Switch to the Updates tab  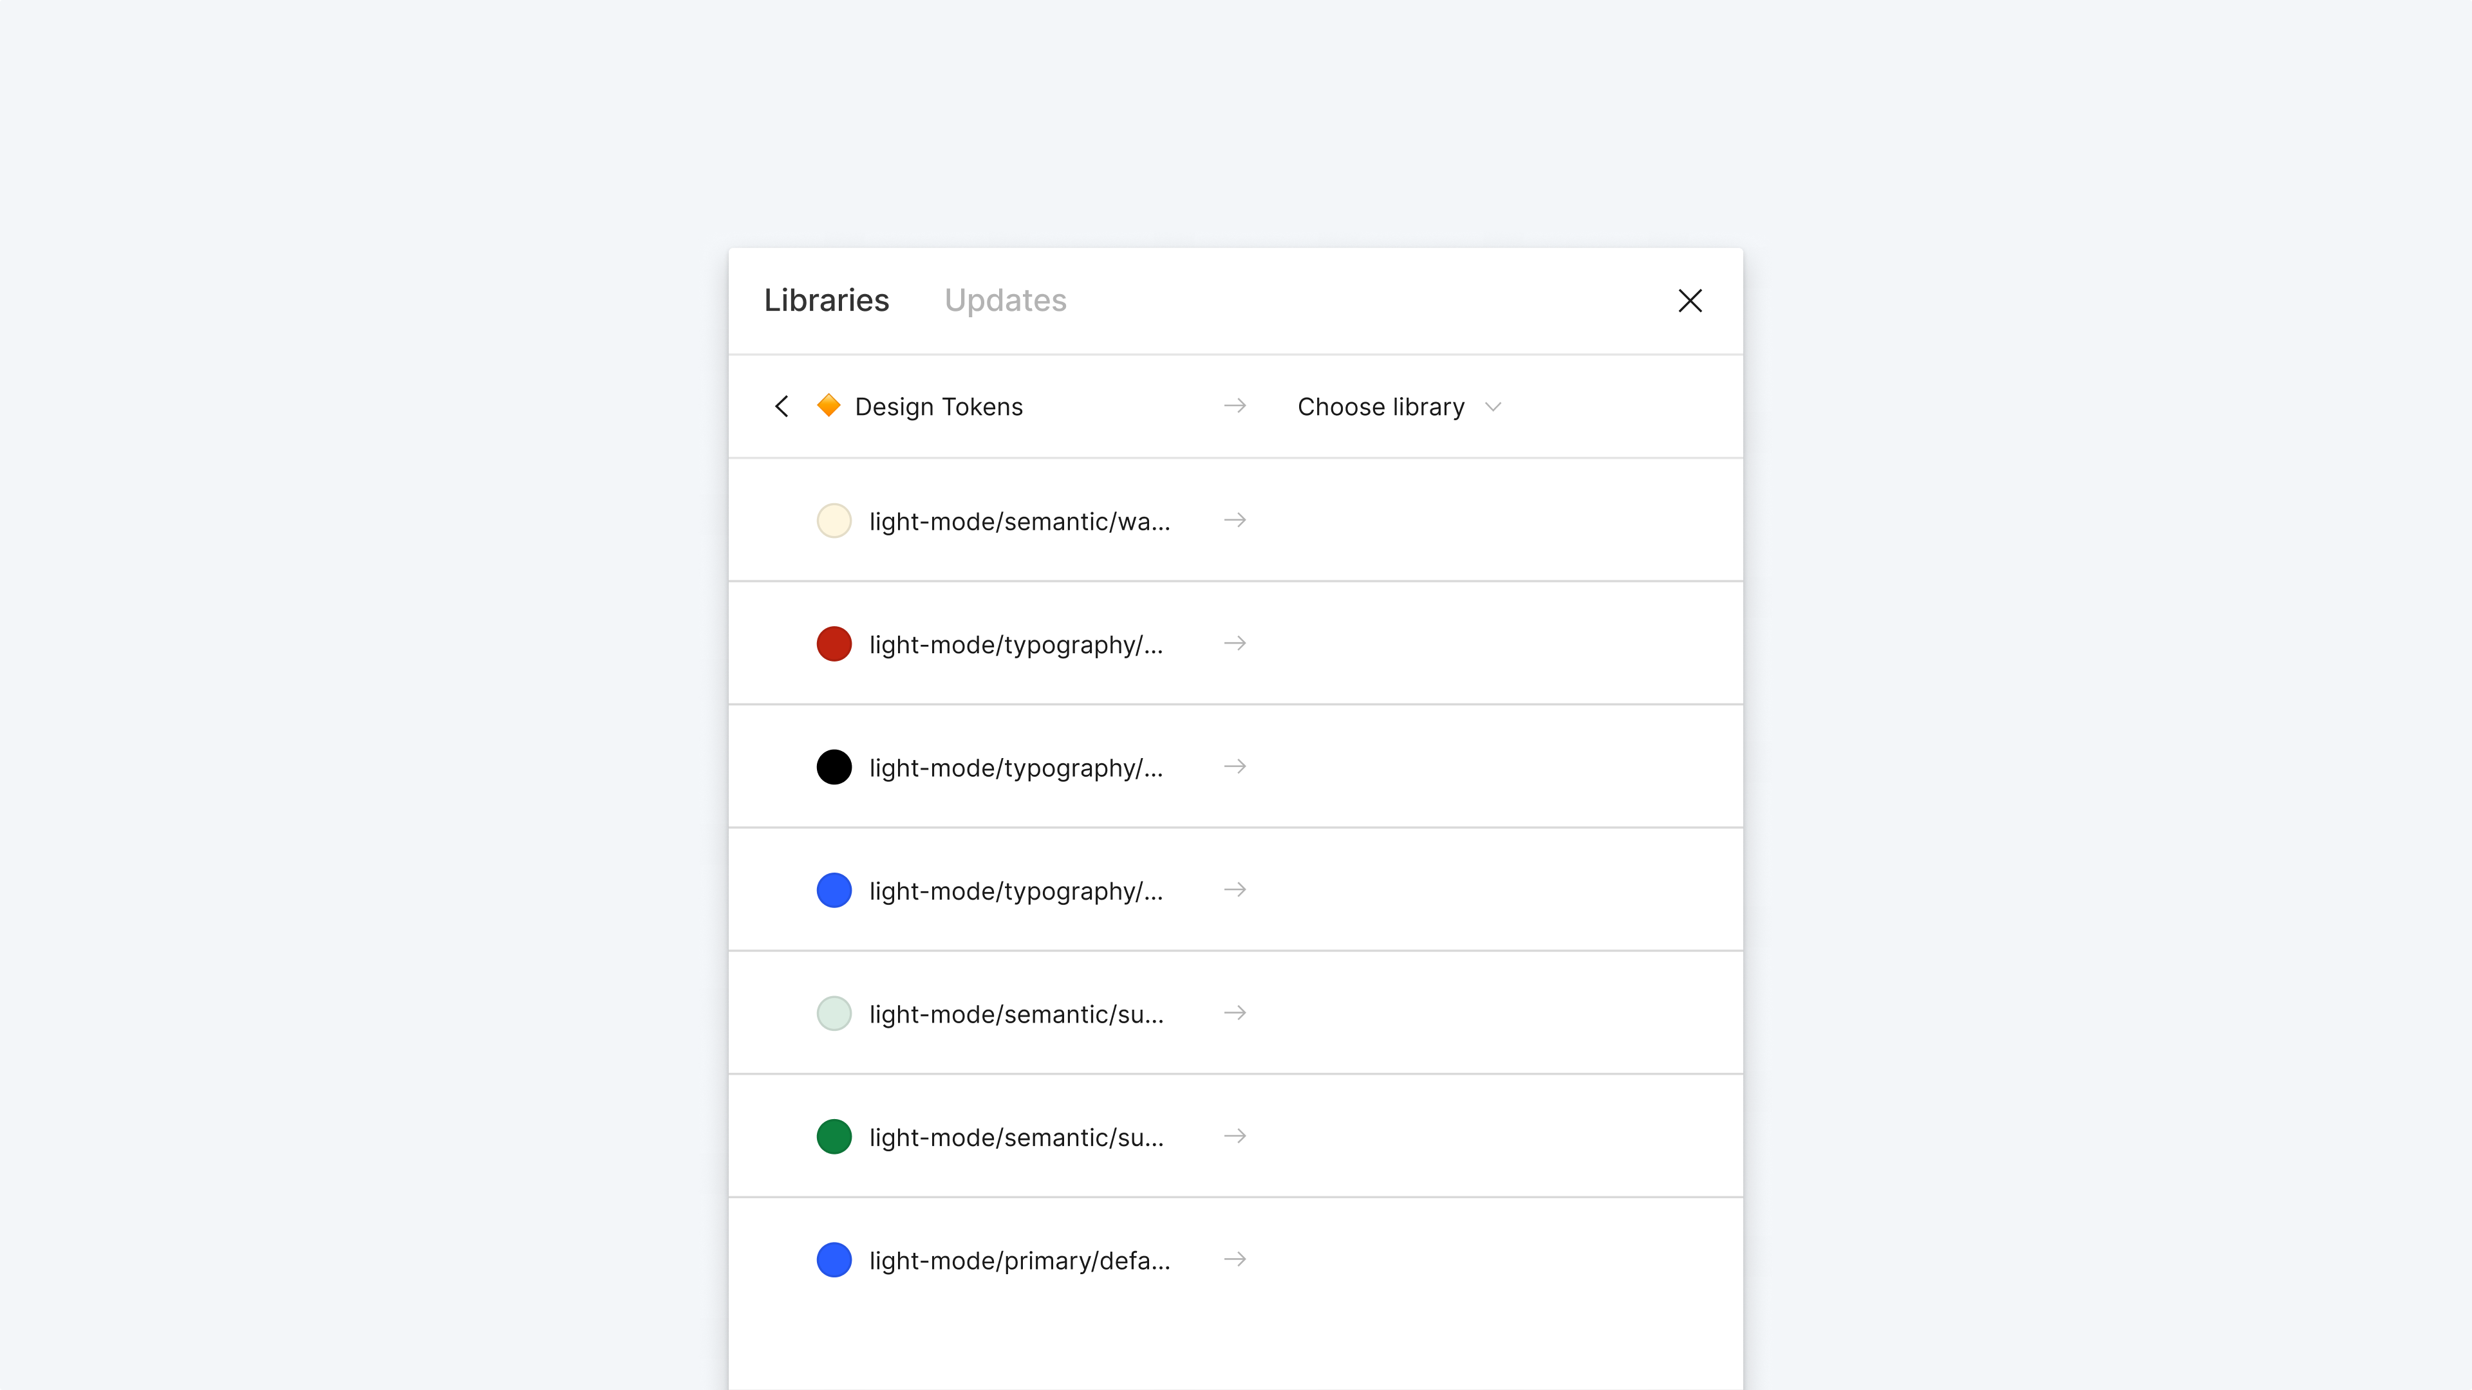tap(1005, 301)
